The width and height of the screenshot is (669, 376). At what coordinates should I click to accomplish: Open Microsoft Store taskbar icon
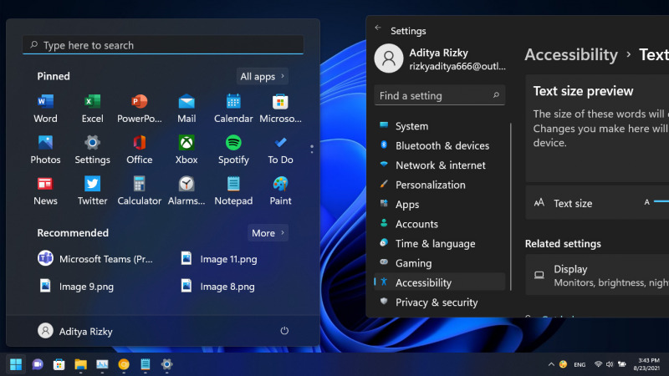59,364
